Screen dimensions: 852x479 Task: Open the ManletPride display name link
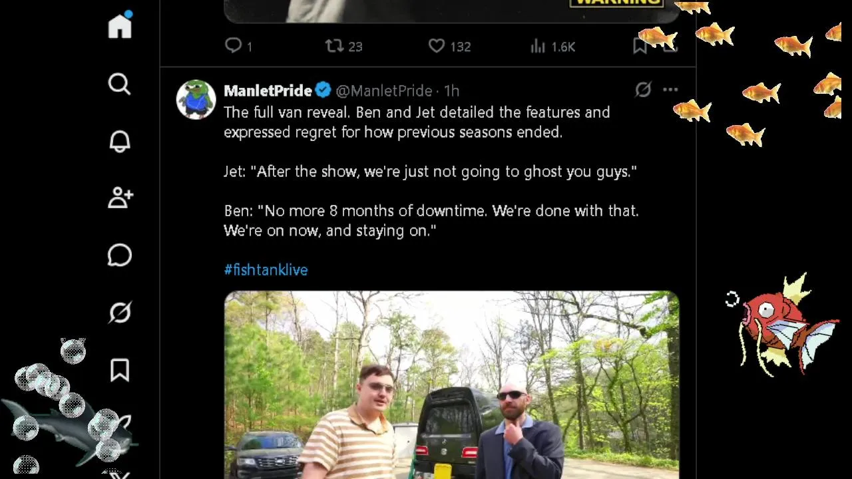coord(268,90)
